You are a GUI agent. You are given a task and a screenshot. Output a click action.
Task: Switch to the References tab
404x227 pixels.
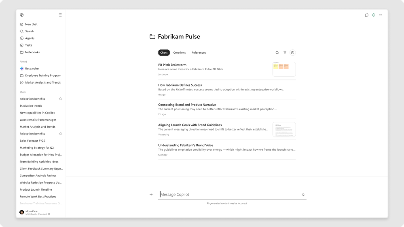199,53
